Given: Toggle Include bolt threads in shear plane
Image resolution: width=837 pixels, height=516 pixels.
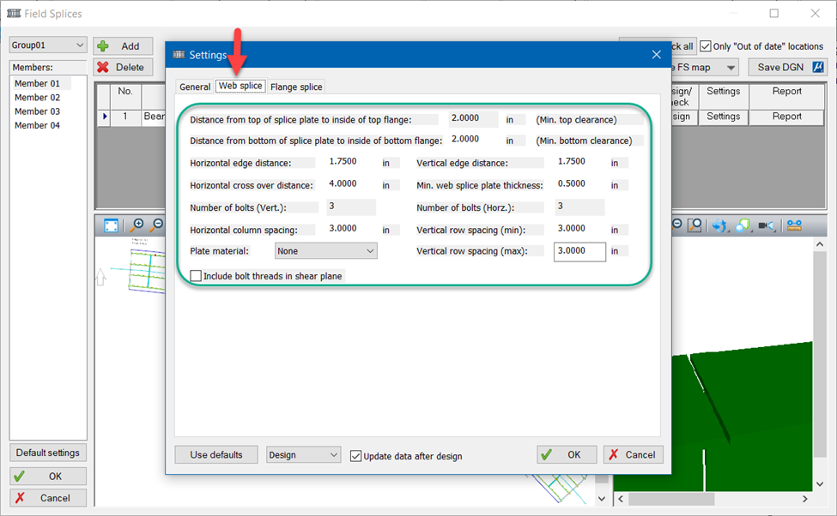Looking at the screenshot, I should coord(196,276).
